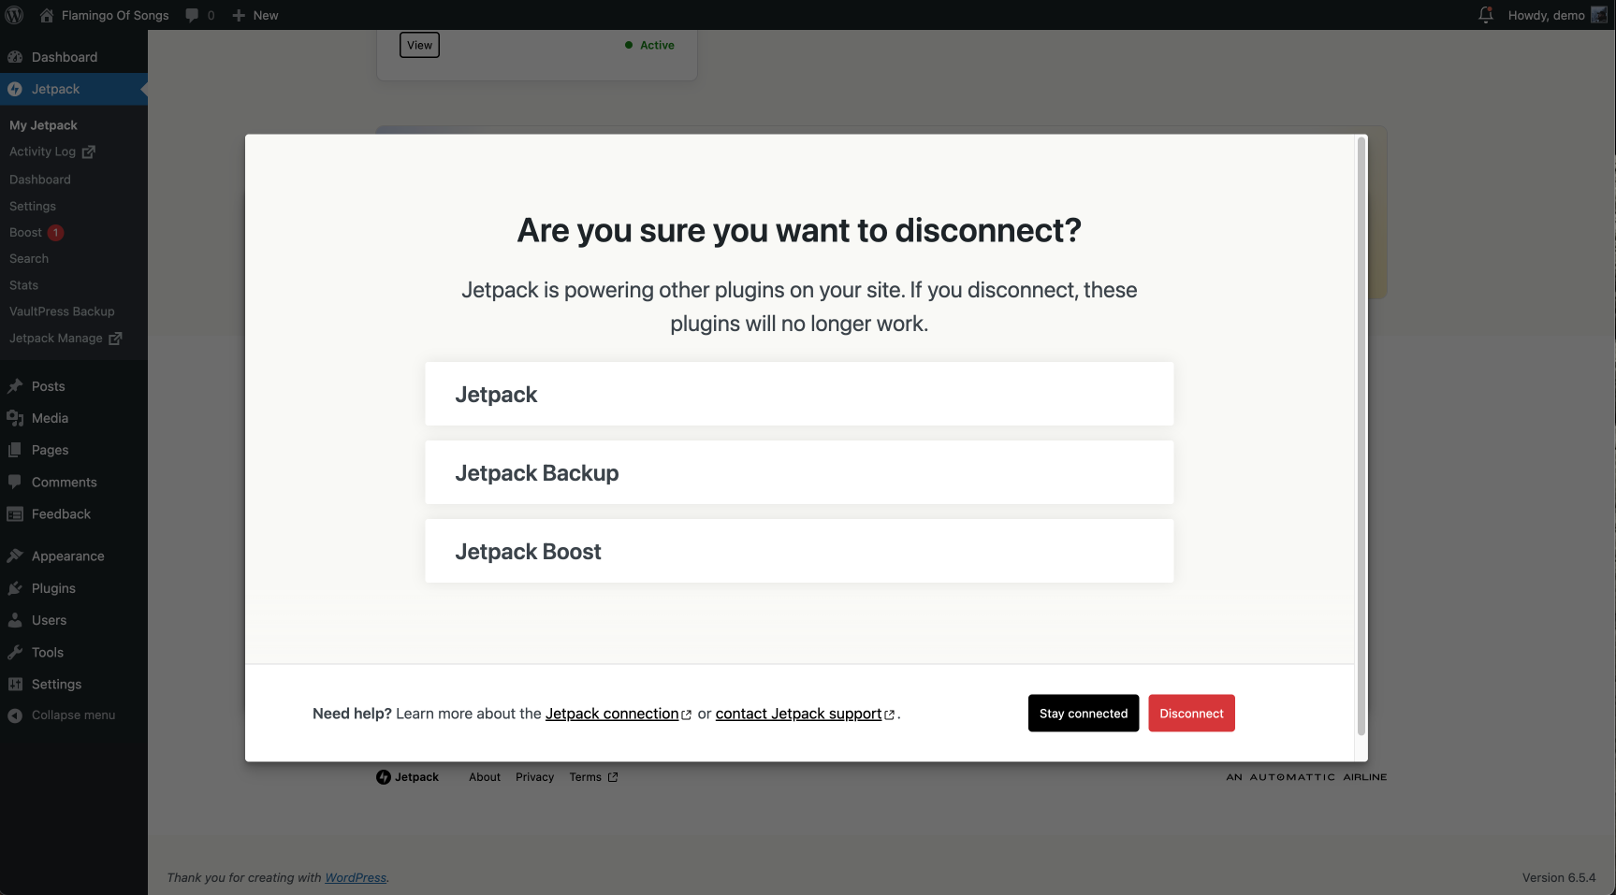Open the Activity Log submenu link
The image size is (1616, 895).
tap(43, 152)
